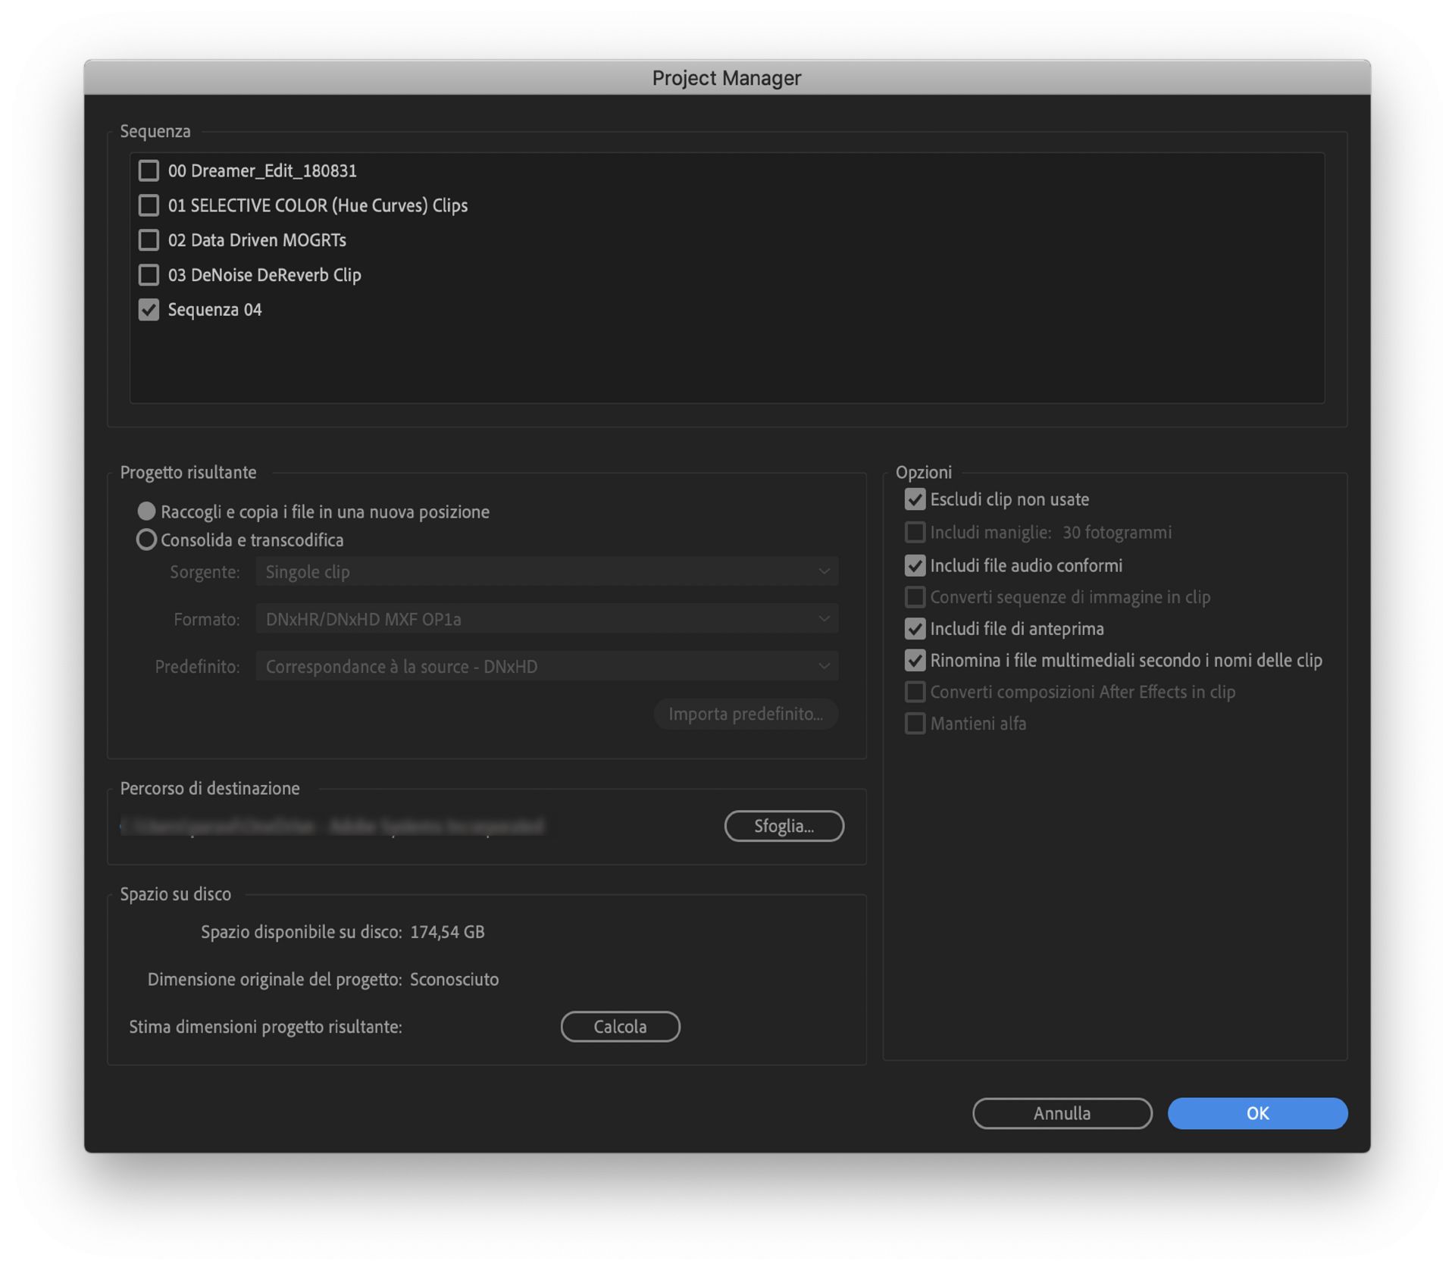Check the 00 Dreamer_Edit_180831 sequence checkbox
This screenshot has width=1455, height=1270.
coord(149,170)
